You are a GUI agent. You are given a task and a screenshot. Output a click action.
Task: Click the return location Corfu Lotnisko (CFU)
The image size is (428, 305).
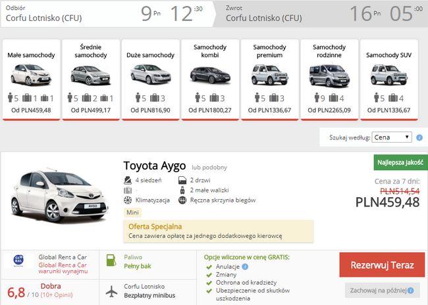tap(264, 18)
